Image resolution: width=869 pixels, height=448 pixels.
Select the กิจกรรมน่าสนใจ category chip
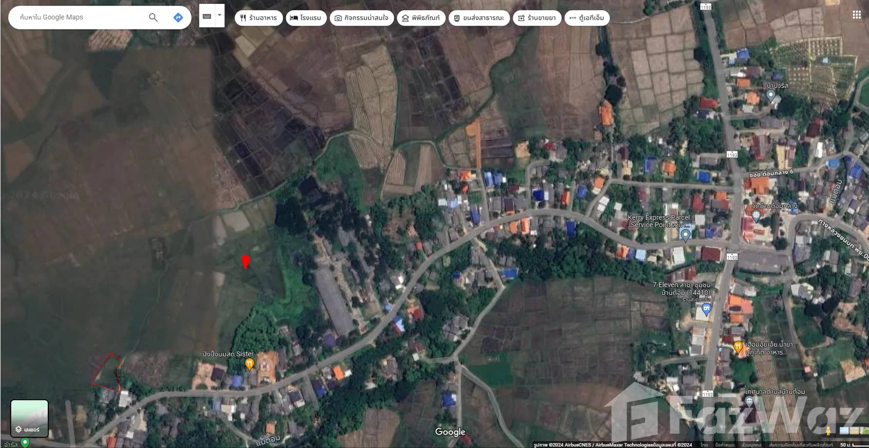361,18
